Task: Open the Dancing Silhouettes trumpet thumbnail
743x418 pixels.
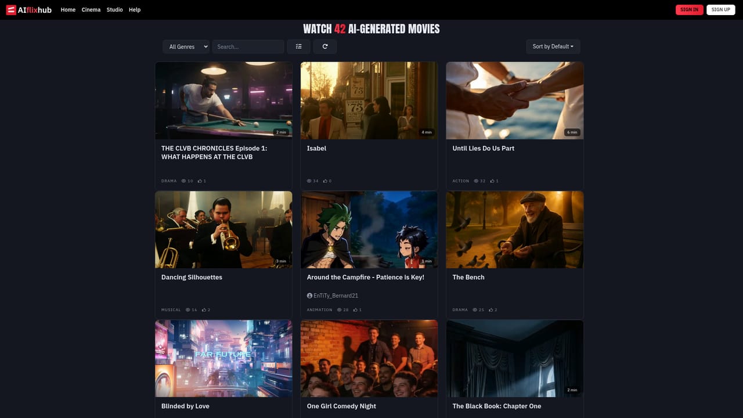Action: pyautogui.click(x=223, y=230)
